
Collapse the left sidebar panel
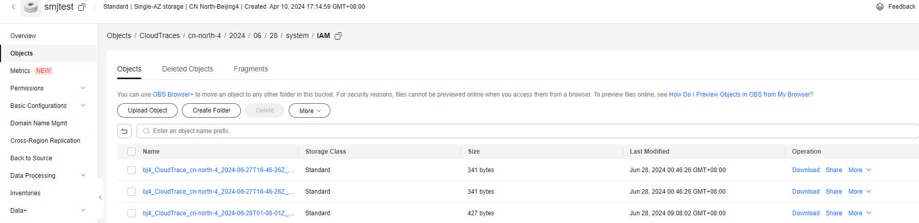pyautogui.click(x=100, y=197)
